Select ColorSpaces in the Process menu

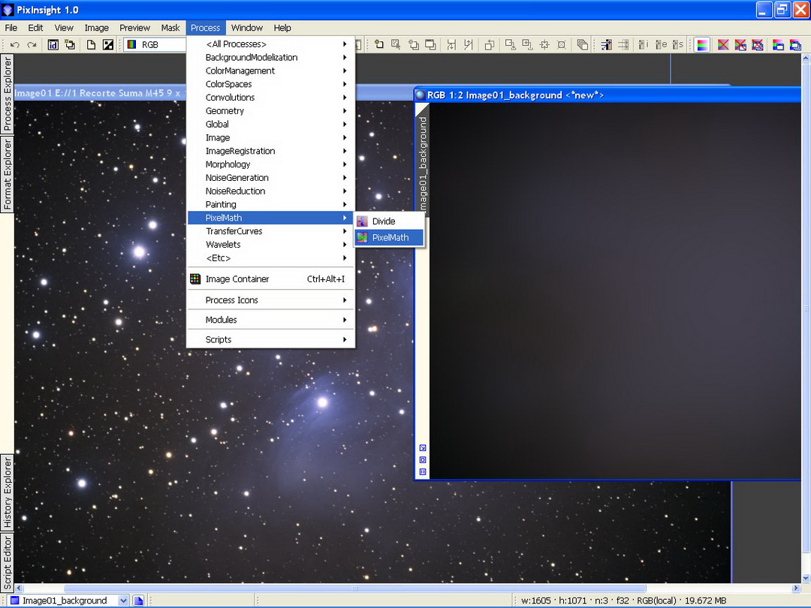[x=271, y=84]
